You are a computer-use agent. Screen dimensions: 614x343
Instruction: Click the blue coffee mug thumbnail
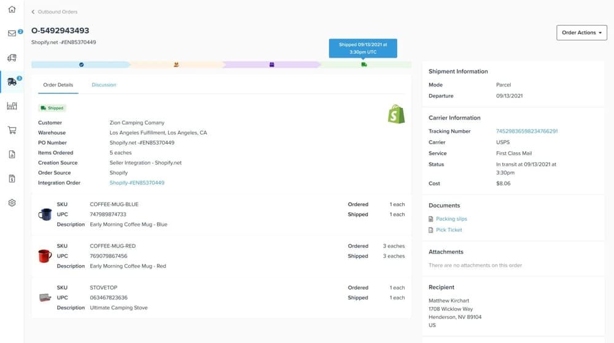pos(45,214)
